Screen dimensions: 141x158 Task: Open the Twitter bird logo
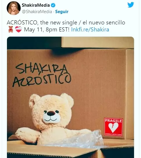click(131, 5)
